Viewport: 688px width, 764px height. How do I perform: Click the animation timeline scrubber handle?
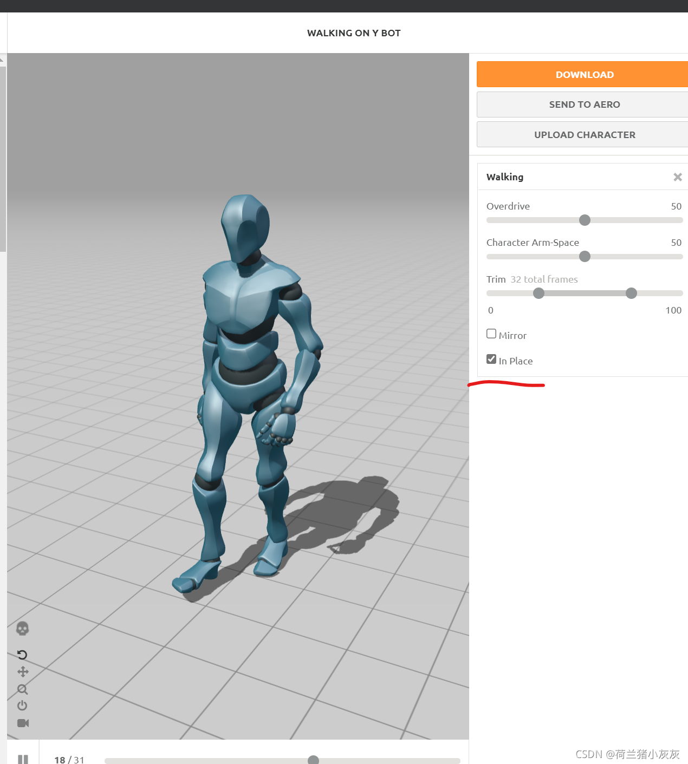313,760
